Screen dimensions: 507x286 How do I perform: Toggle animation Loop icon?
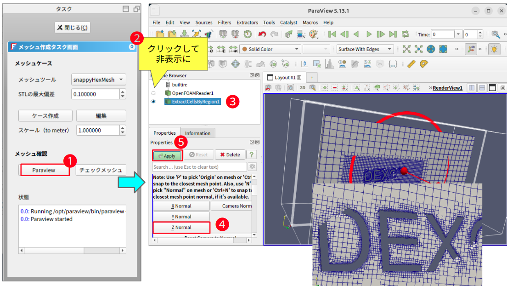(405, 34)
